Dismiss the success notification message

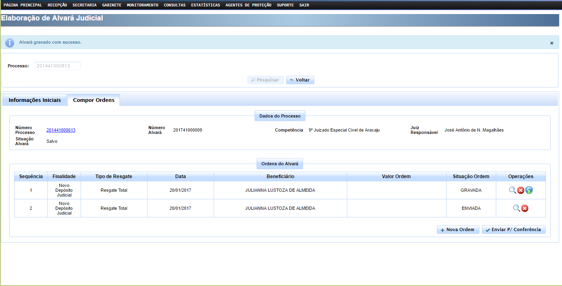click(552, 43)
